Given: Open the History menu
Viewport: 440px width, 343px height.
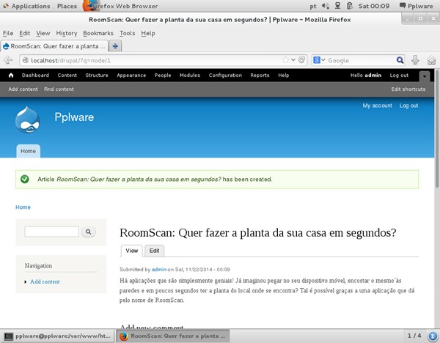Looking at the screenshot, I should click(67, 33).
